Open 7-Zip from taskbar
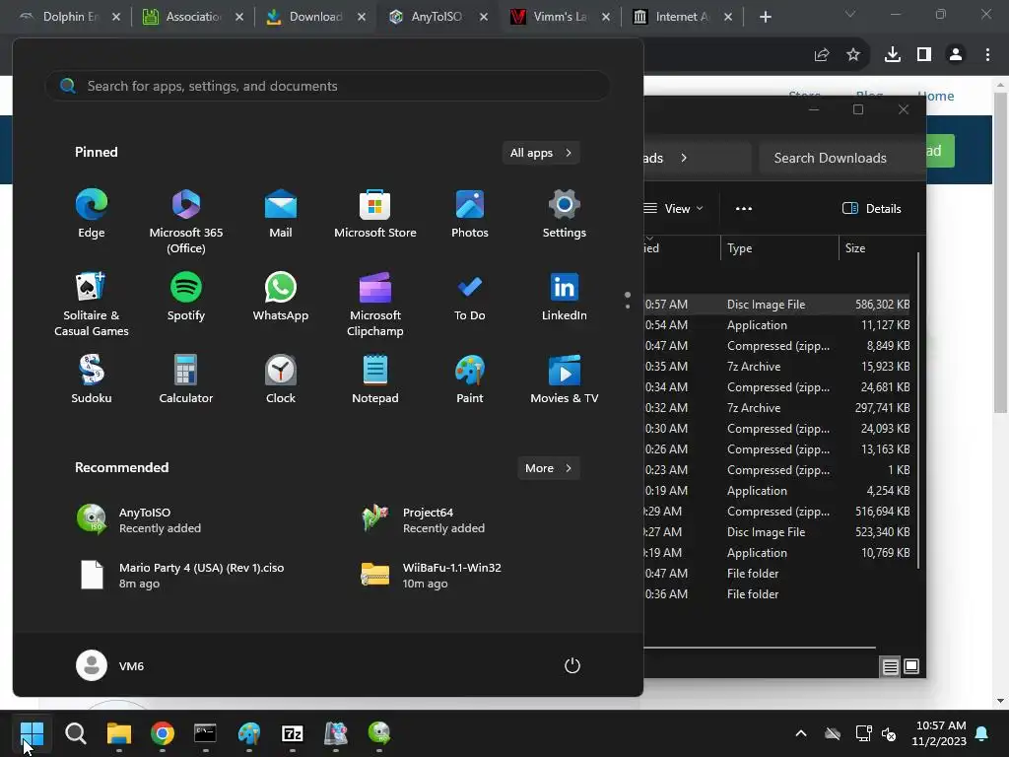Screen dimensions: 1009x757 pyautogui.click(x=292, y=733)
